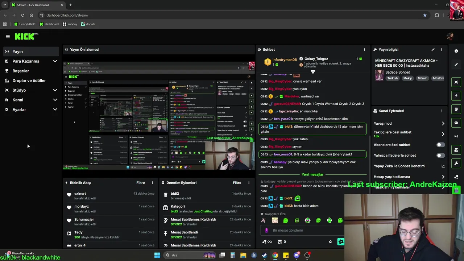Open chat settings gear icon
Screen dimensions: 464x261
point(330,242)
